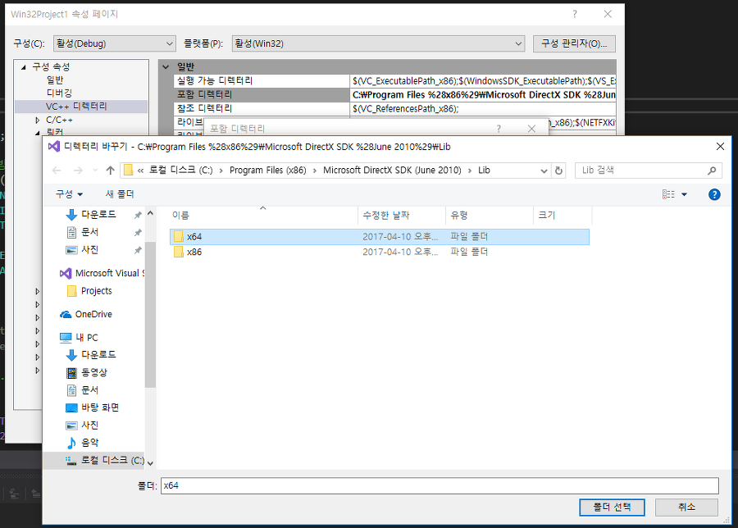Click Program Files (x86) breadcrumb
The width and height of the screenshot is (738, 528).
pos(268,171)
